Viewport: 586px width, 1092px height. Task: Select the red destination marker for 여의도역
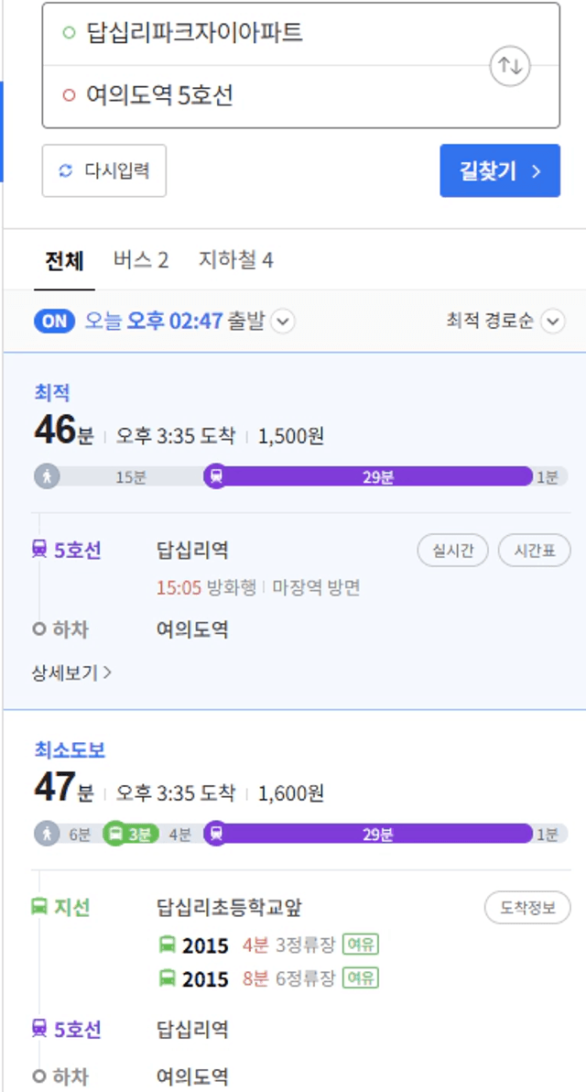[x=68, y=95]
